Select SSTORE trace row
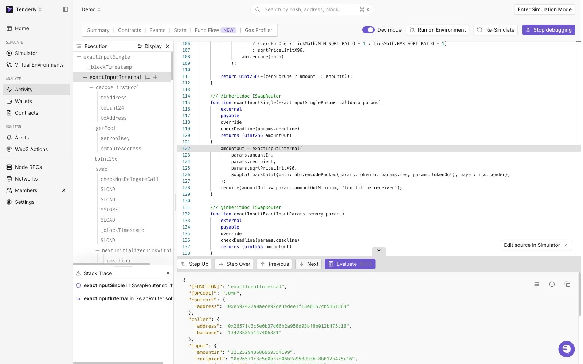The image size is (583, 364). [109, 210]
